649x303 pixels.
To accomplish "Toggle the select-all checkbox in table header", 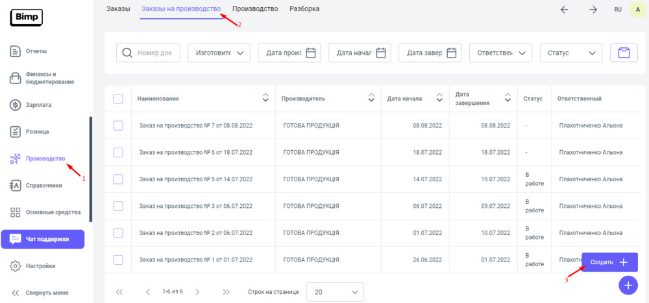I will [118, 98].
